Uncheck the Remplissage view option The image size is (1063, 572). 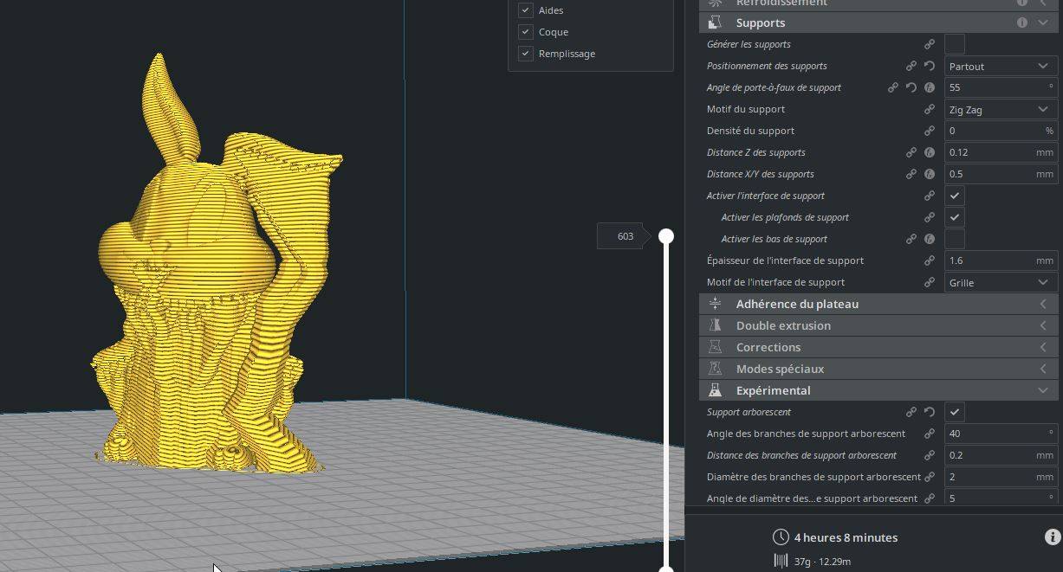525,54
